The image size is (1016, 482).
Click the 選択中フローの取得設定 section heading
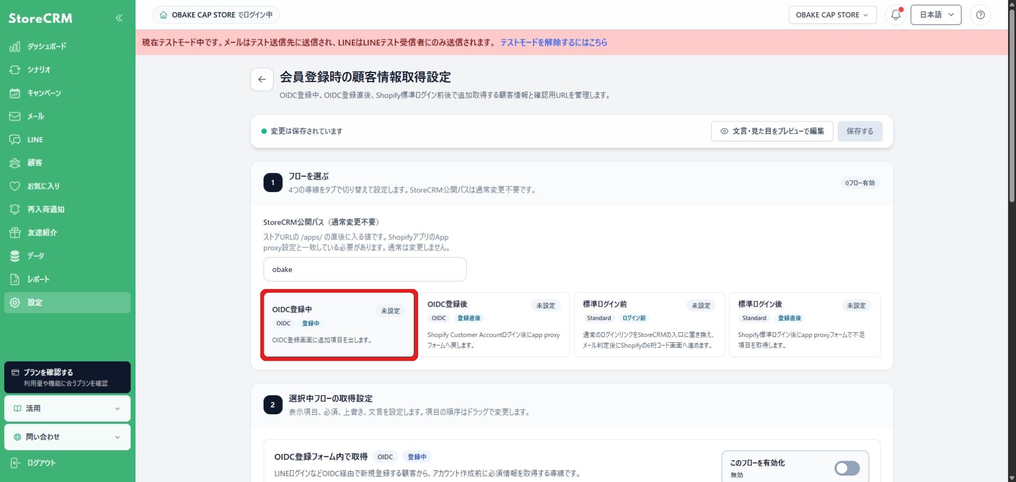point(331,398)
